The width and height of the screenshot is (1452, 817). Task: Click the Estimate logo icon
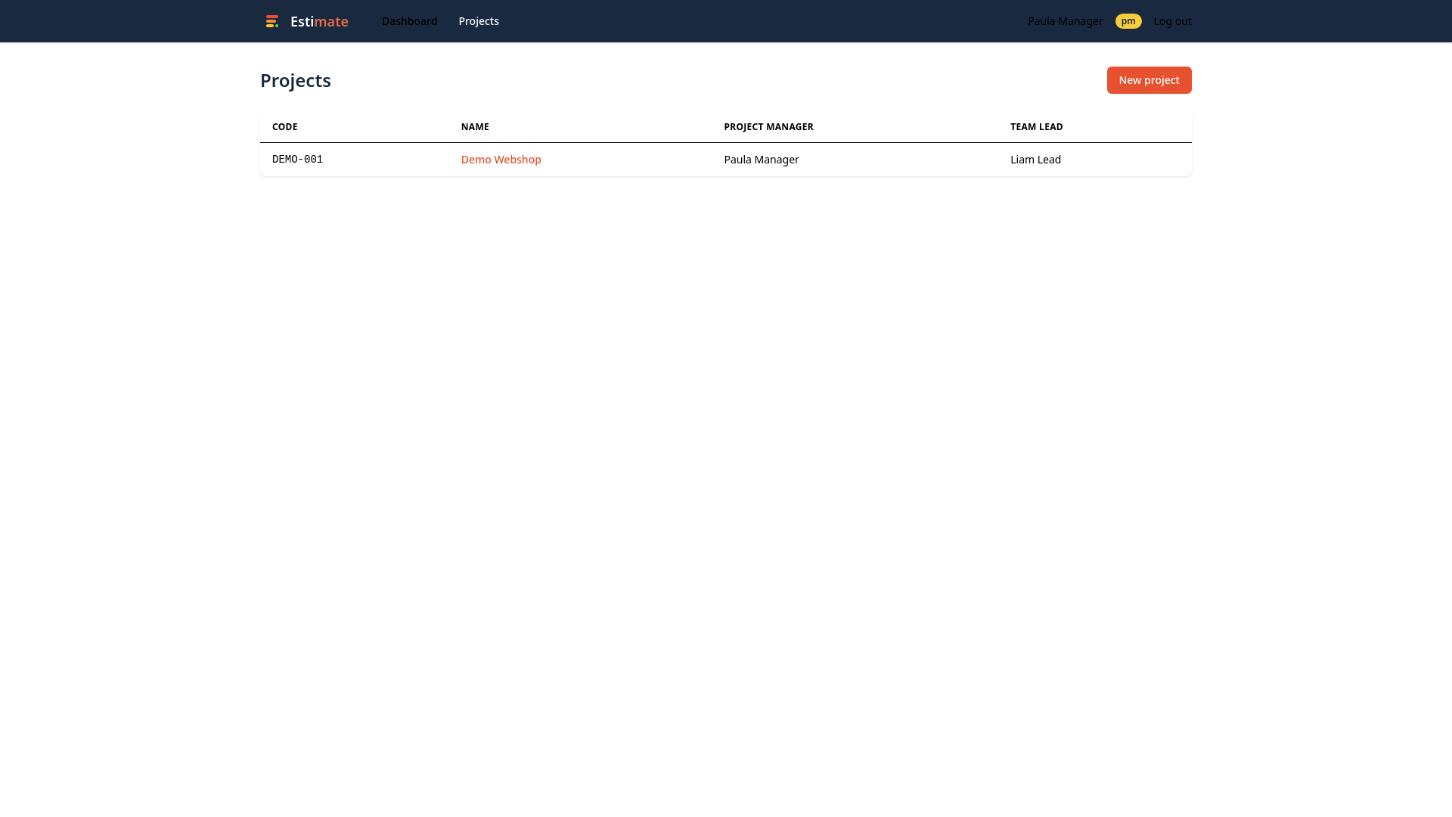[x=272, y=21]
